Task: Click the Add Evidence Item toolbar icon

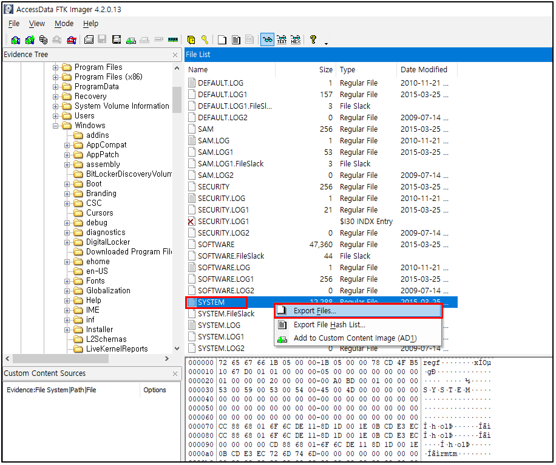Action: pyautogui.click(x=15, y=39)
